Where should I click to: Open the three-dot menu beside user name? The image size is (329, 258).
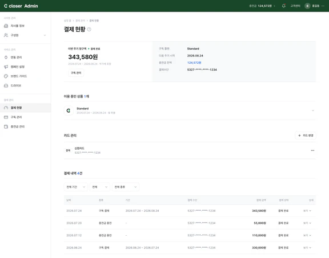323,6
